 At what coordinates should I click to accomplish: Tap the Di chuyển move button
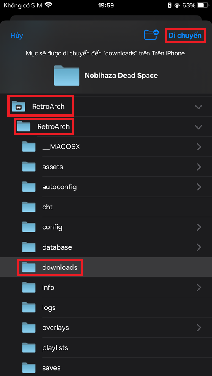click(x=185, y=35)
